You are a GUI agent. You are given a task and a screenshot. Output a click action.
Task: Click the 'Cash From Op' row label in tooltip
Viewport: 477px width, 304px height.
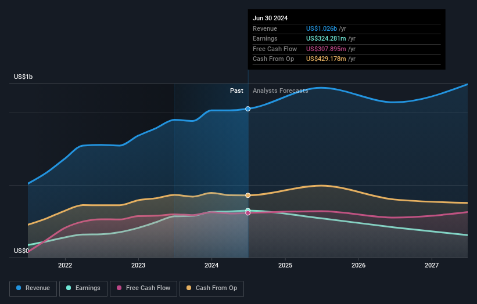273,59
